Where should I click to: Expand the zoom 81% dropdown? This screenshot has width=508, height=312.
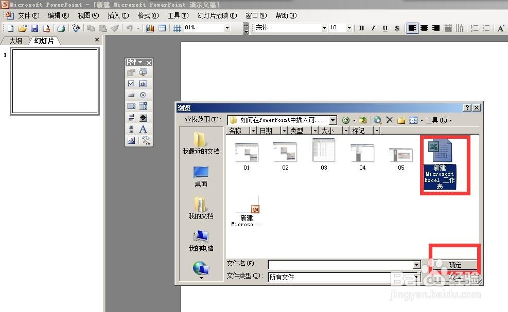[x=227, y=28]
